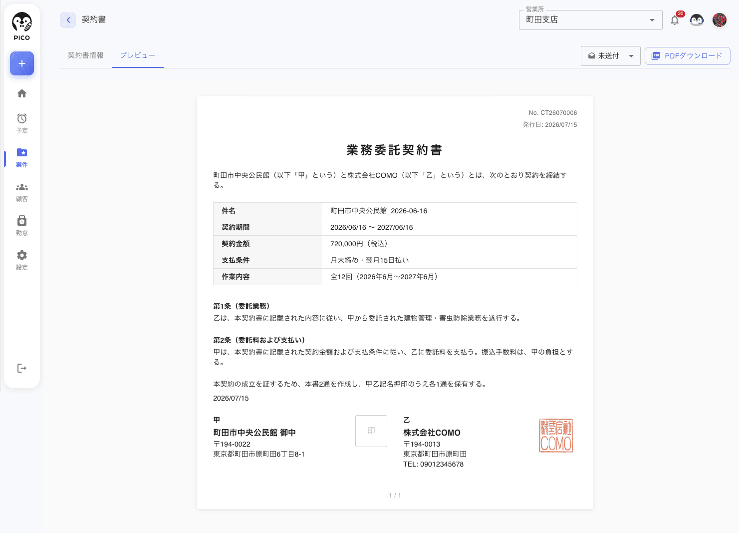This screenshot has width=739, height=533.
Task: Click contract number No. CT26070006
Action: [x=553, y=113]
